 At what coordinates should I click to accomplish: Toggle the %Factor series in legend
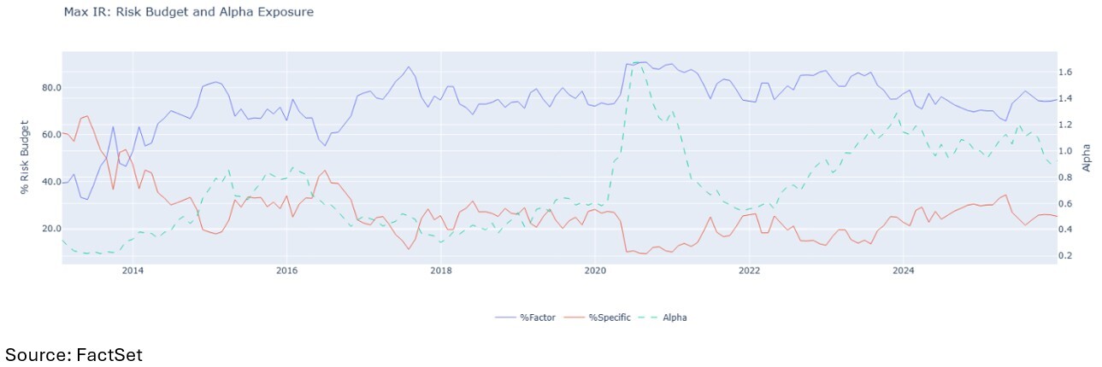(538, 317)
